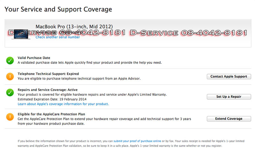Click the Telephone Technical Support: Expired heading

point(48,74)
